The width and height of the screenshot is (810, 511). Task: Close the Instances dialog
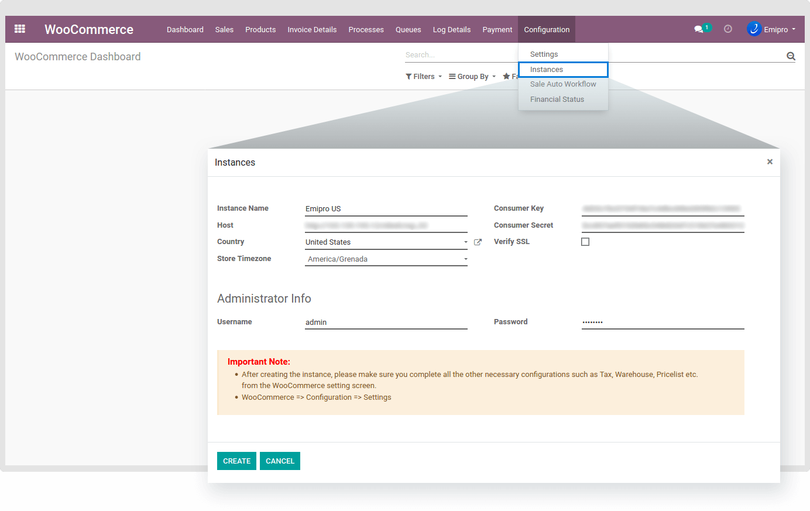pos(770,162)
